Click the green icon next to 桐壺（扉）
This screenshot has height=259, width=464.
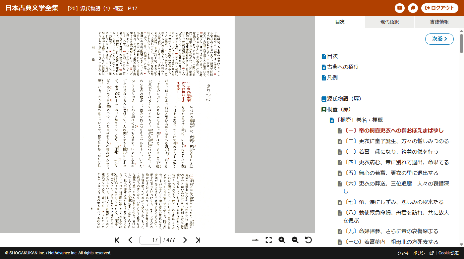(324, 110)
